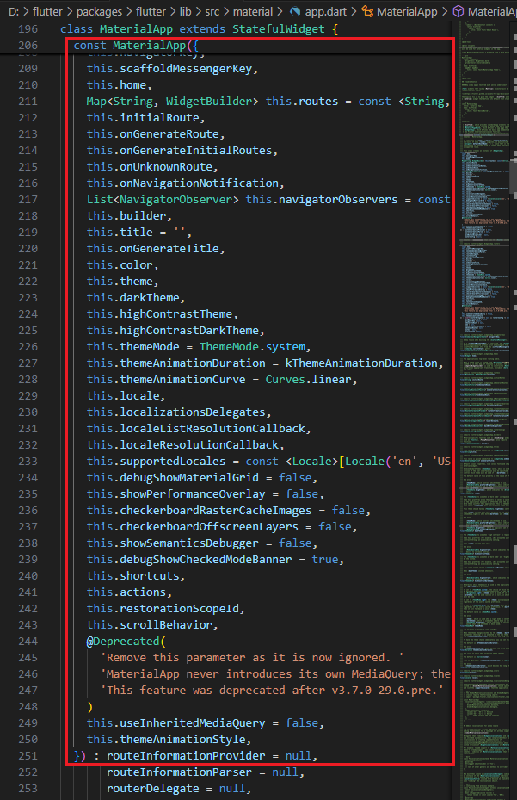
Task: Place cursor on this.color
Action: [x=122, y=264]
